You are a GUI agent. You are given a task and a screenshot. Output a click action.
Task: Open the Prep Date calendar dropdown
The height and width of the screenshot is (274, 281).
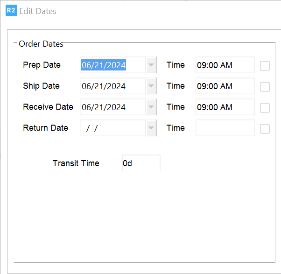pos(151,65)
